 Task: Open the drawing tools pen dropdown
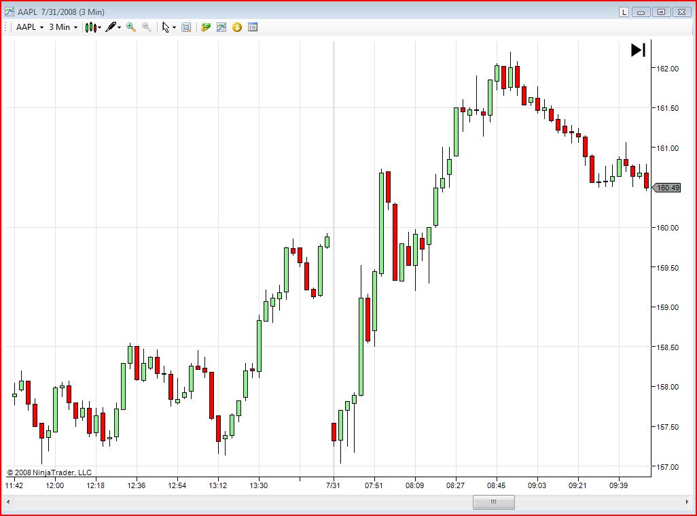[x=113, y=27]
